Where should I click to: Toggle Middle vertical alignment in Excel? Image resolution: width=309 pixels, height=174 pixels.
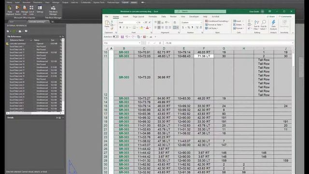(159, 23)
